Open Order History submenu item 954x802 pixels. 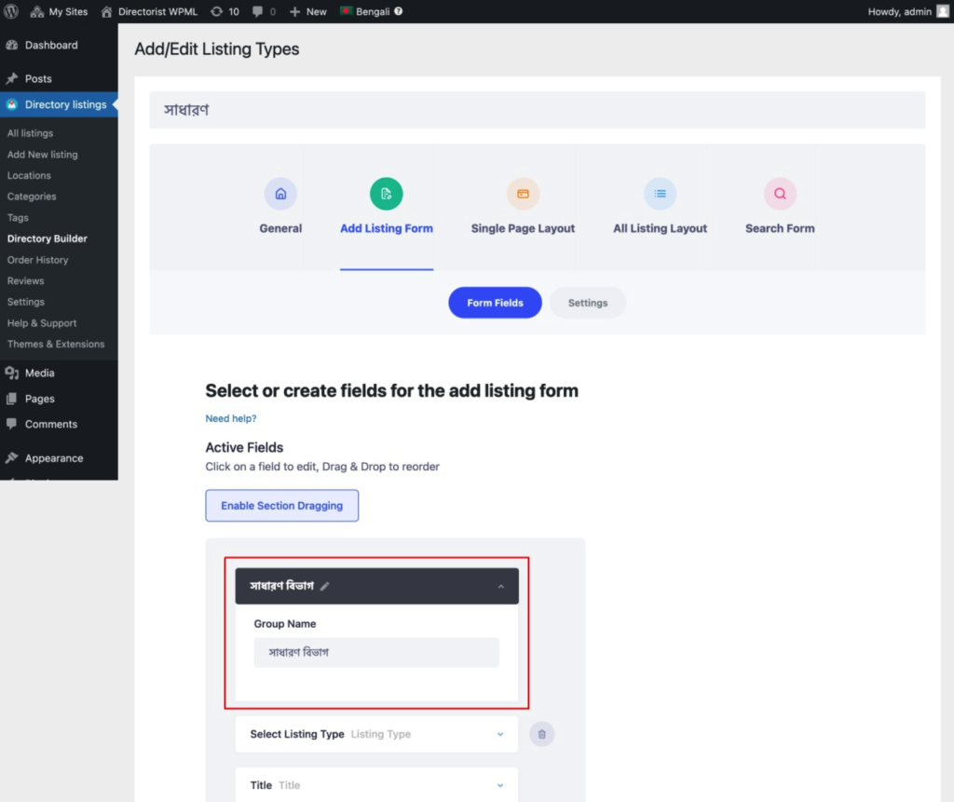(37, 260)
